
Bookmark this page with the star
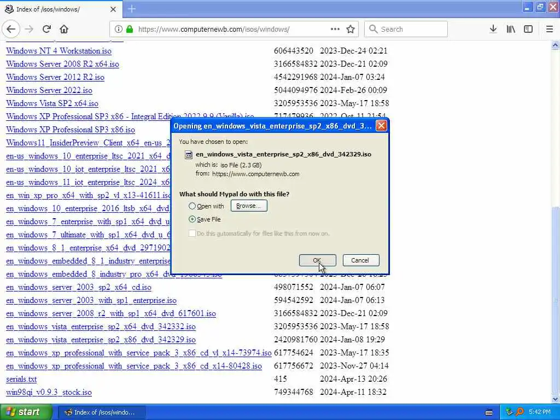click(x=351, y=29)
